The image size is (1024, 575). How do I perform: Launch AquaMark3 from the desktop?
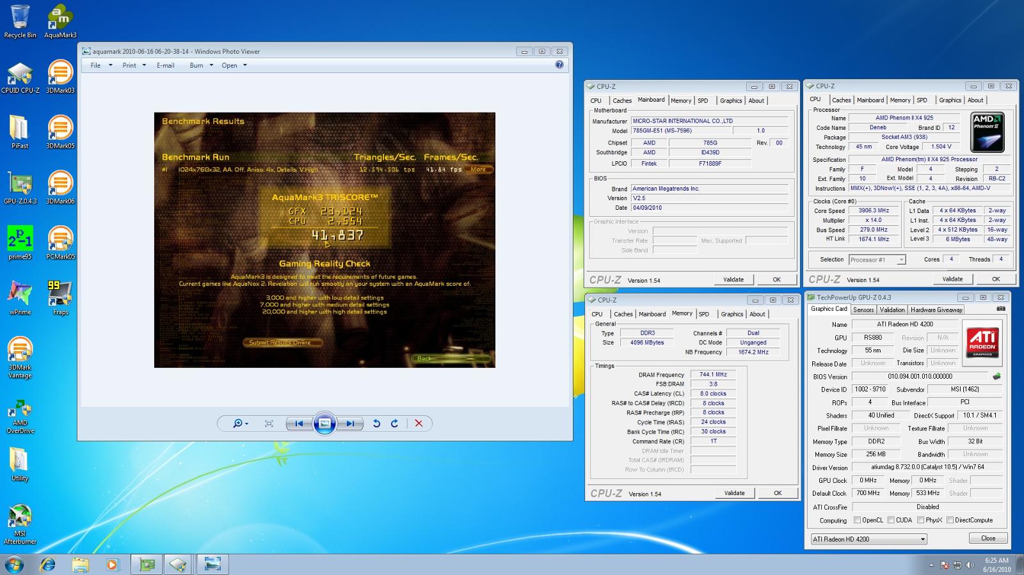coord(60,21)
